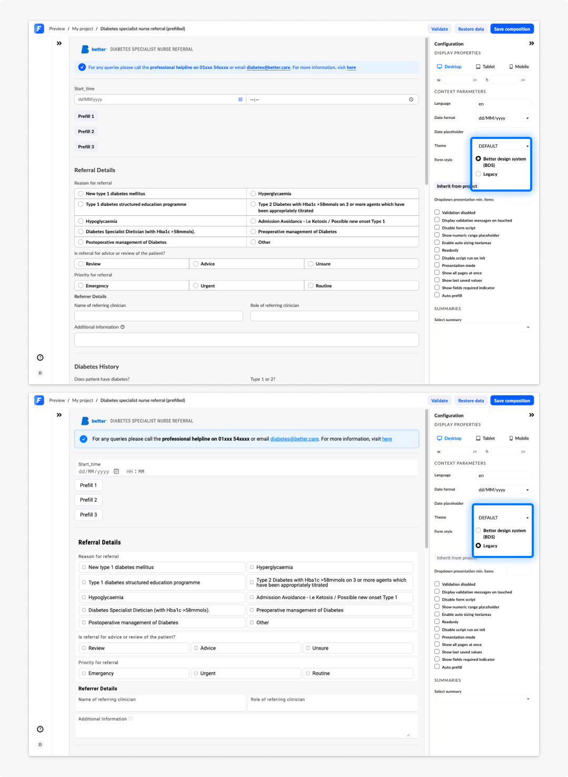The height and width of the screenshot is (777, 568).
Task: Select Better design system style in lower screenshot
Action: (478, 530)
